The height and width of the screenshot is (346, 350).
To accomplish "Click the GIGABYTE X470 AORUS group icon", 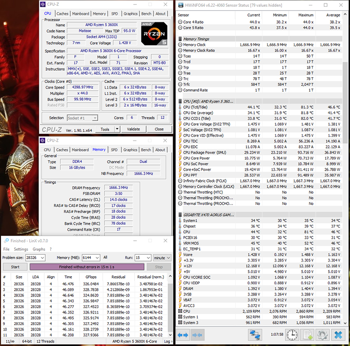I will click(x=180, y=215).
